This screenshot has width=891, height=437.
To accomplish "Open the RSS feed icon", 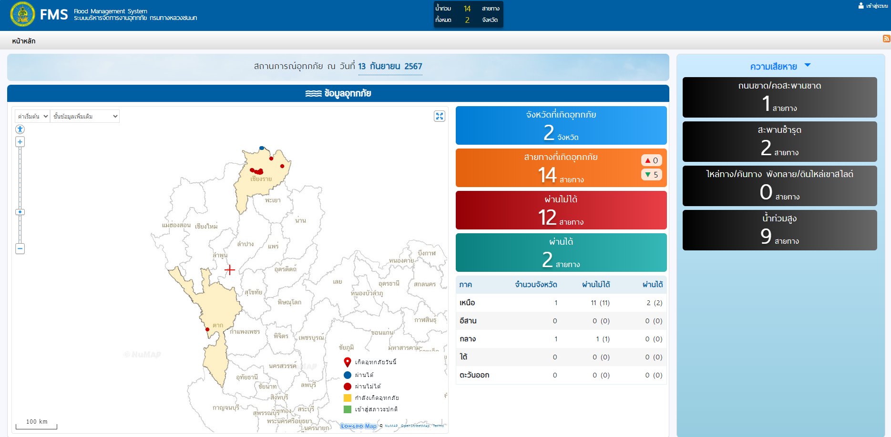I will 886,39.
